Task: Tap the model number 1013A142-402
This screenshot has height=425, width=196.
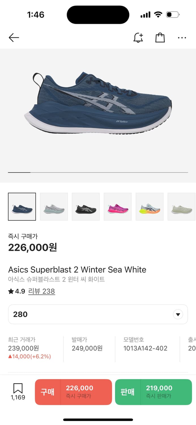Action: pyautogui.click(x=145, y=348)
